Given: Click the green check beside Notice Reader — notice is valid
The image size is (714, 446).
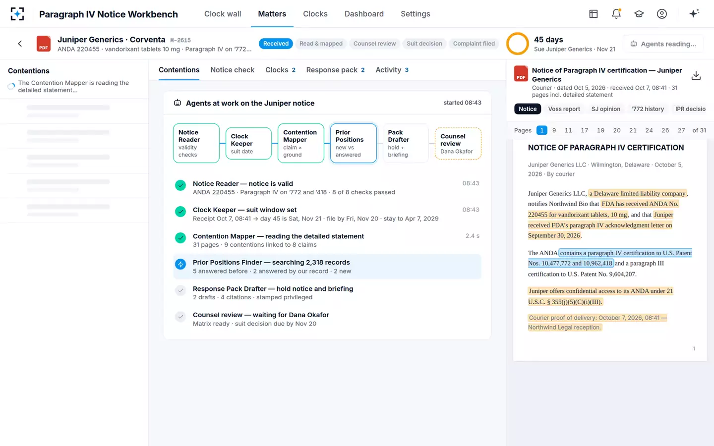Looking at the screenshot, I should coord(180,185).
